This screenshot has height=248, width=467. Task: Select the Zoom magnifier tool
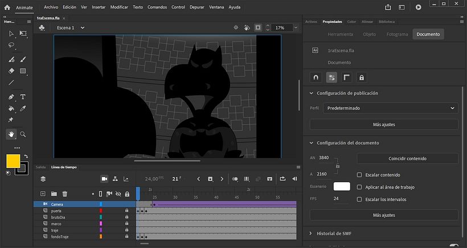[23, 134]
